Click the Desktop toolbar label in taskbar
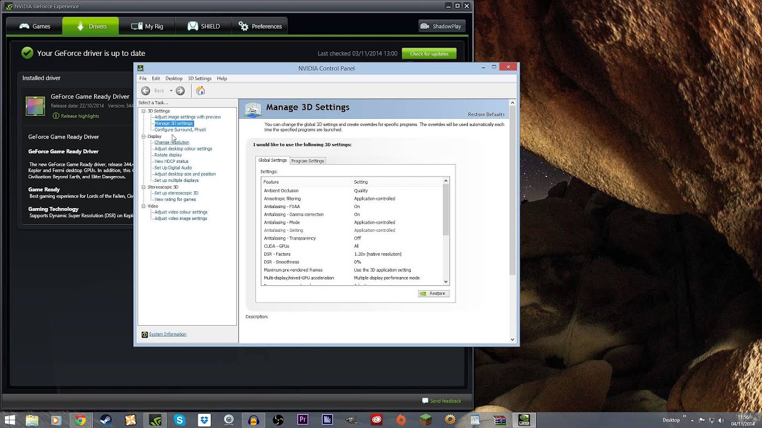 (x=671, y=420)
